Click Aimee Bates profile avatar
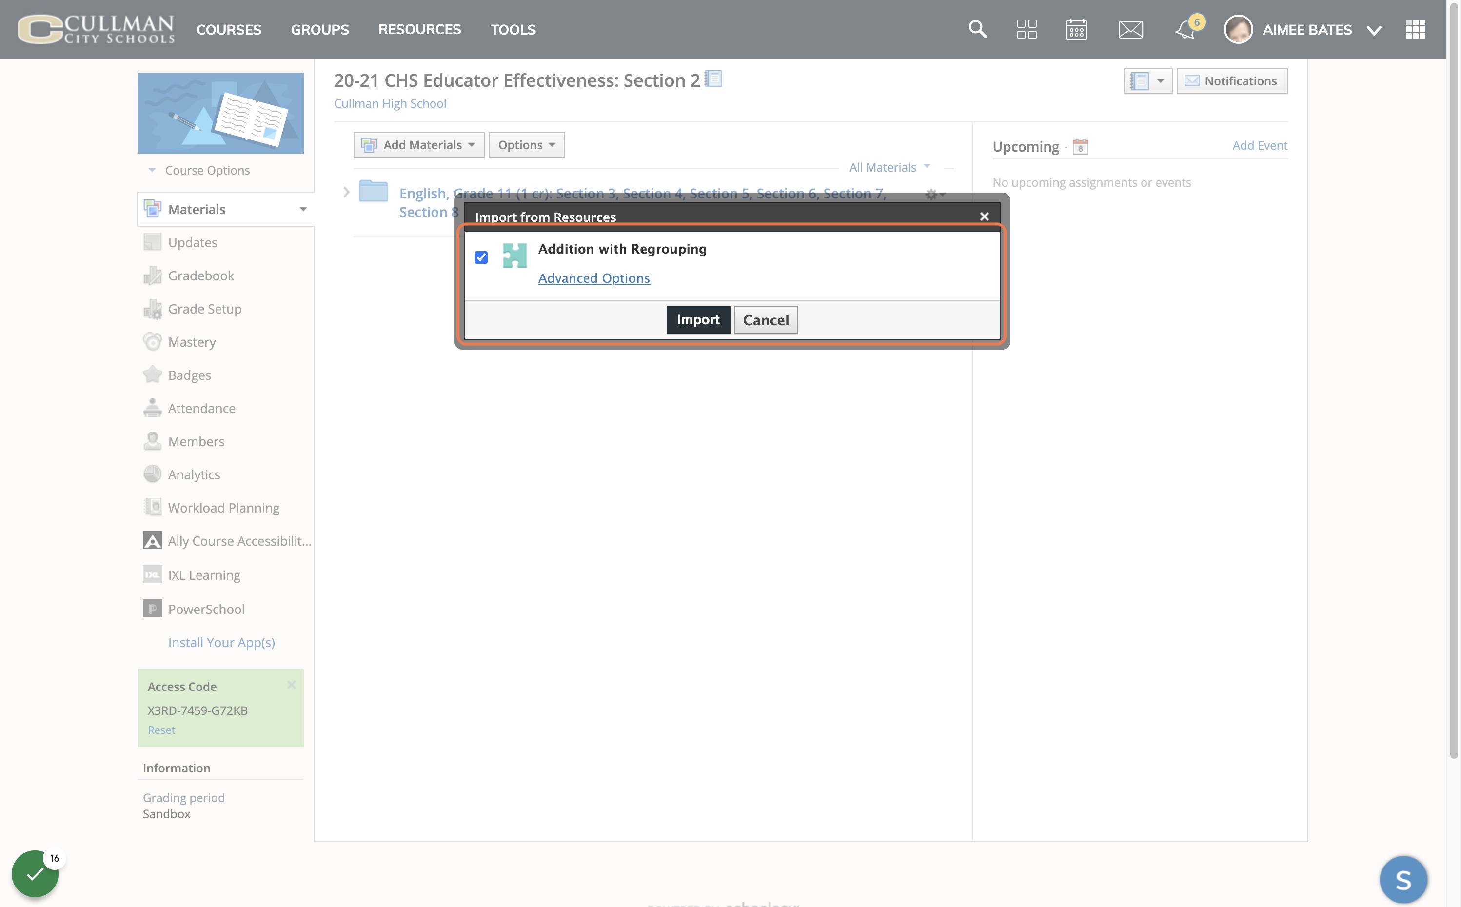This screenshot has width=1461, height=907. point(1238,29)
